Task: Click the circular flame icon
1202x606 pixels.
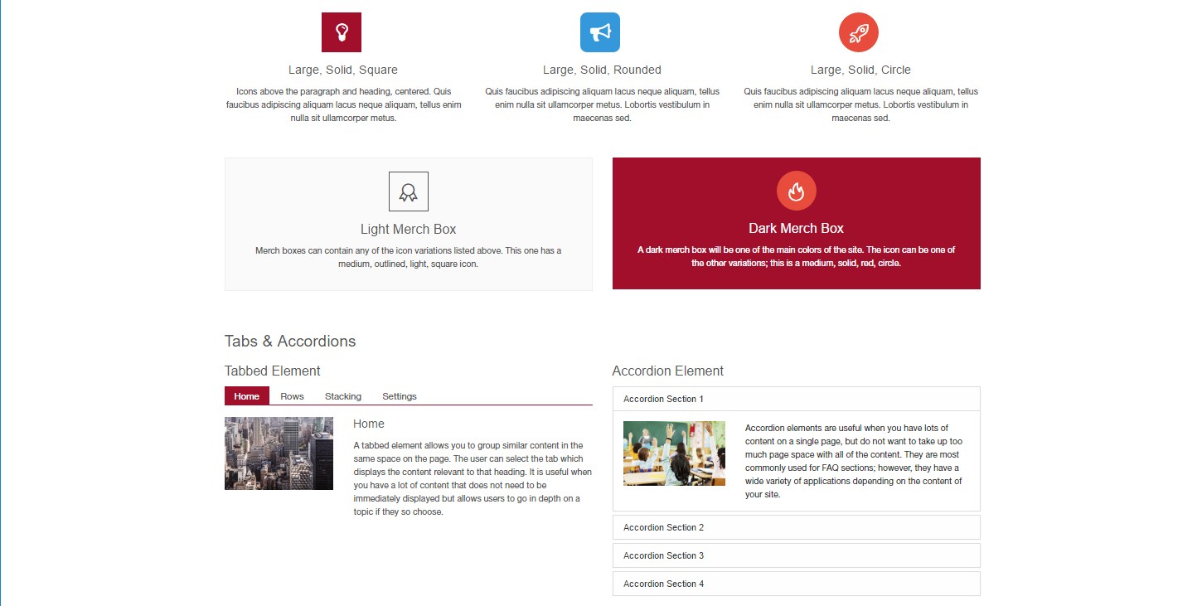Action: tap(796, 191)
